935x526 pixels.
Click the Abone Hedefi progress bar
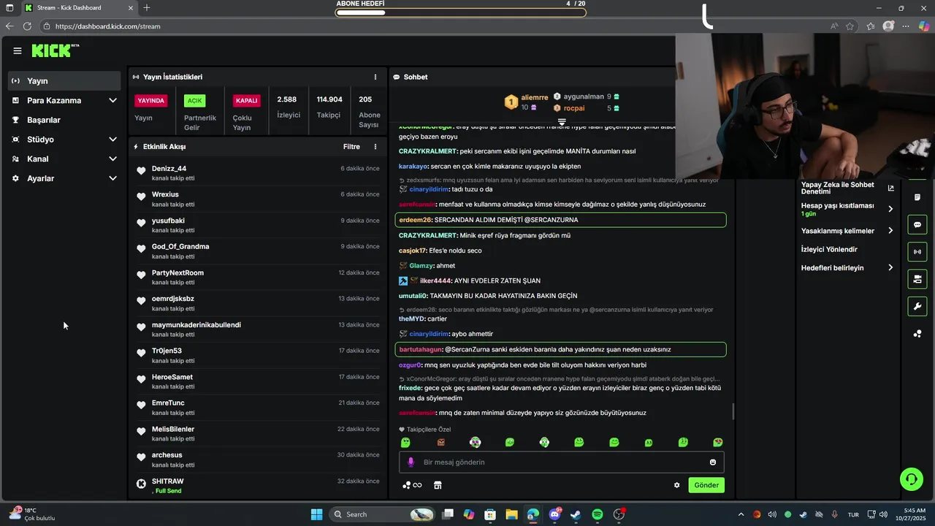coord(460,12)
